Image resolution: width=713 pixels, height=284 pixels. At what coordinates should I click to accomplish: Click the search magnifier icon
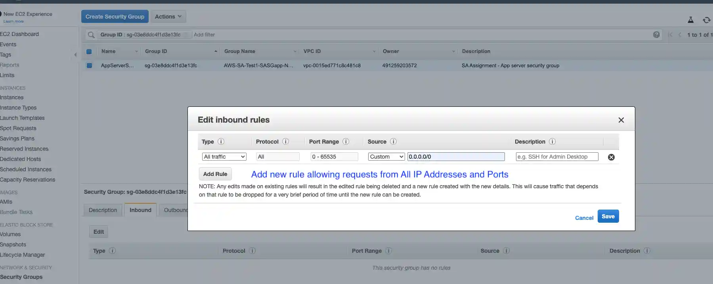(x=91, y=35)
